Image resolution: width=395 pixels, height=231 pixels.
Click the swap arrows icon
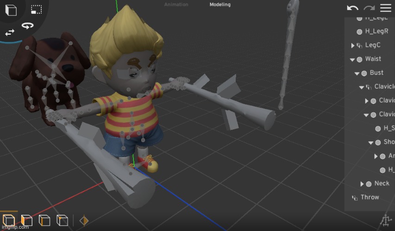pyautogui.click(x=10, y=32)
